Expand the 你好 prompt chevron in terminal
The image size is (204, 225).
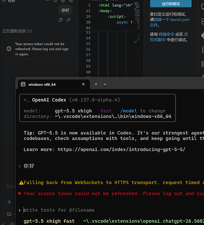point(19,166)
